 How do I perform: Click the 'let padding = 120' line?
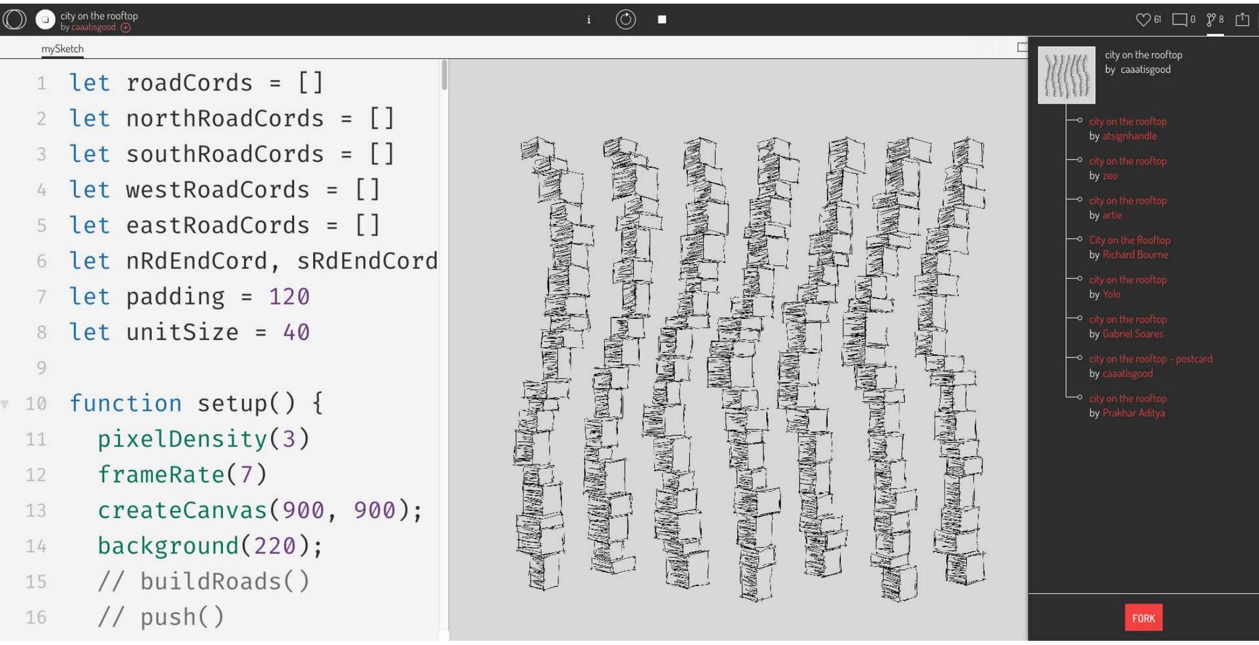(x=189, y=297)
